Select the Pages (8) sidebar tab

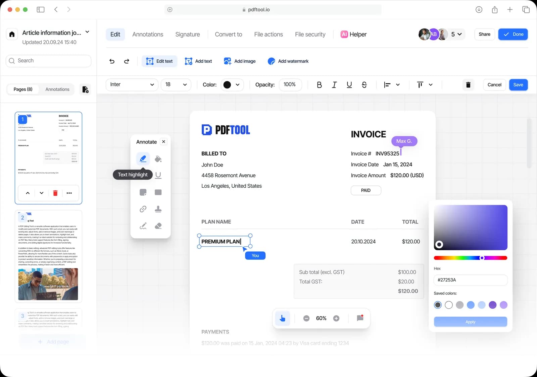[x=23, y=89]
